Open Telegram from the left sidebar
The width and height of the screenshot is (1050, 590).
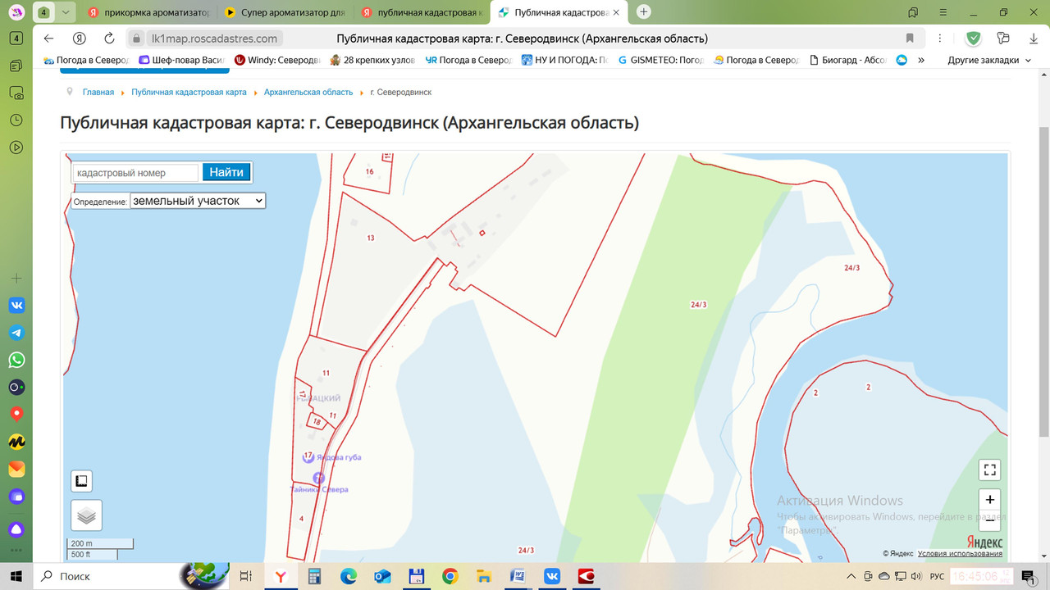point(16,332)
